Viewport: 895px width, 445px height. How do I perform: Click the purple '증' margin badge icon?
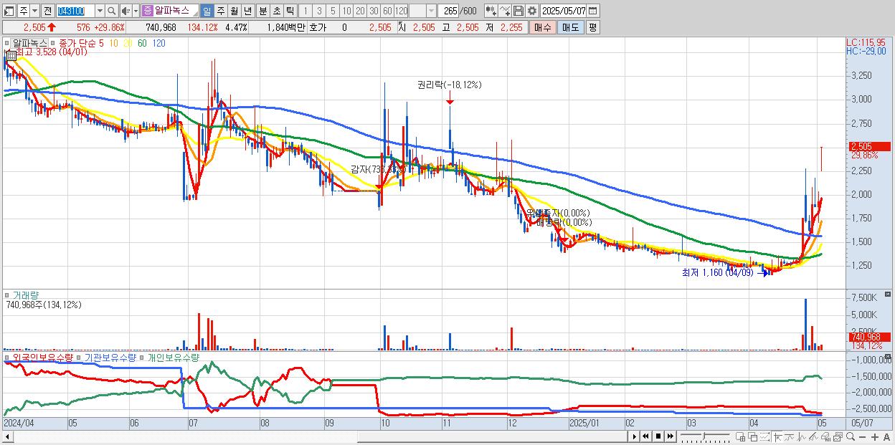(x=147, y=11)
